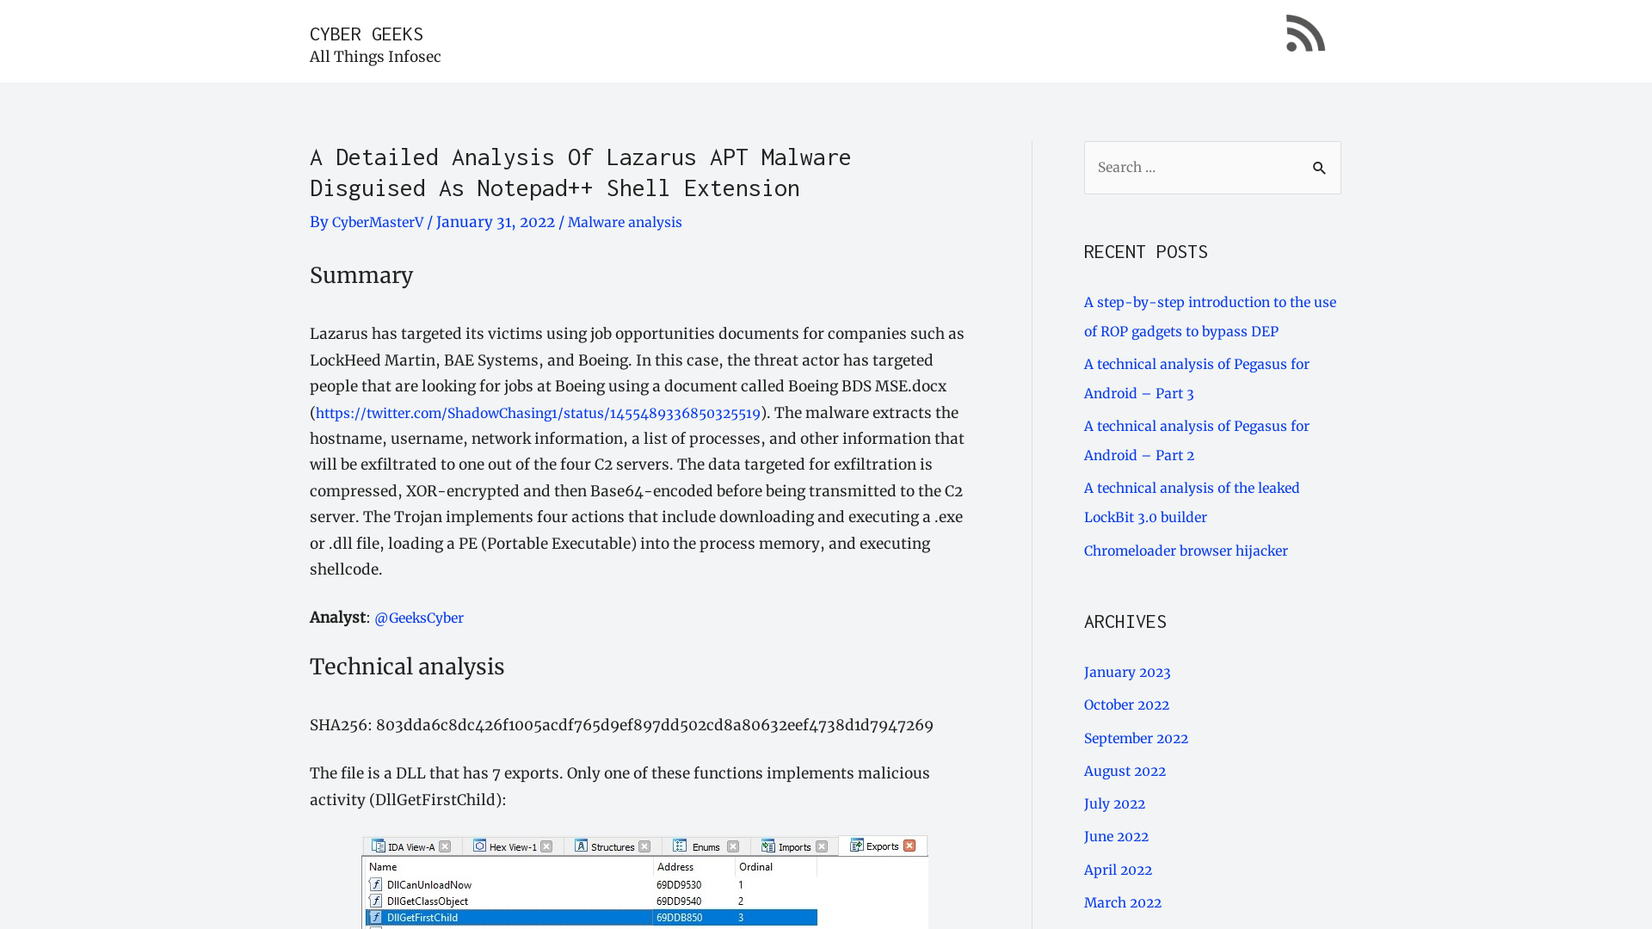This screenshot has height=929, width=1652.
Task: Open July 2022 archive
Action: point(1114,803)
